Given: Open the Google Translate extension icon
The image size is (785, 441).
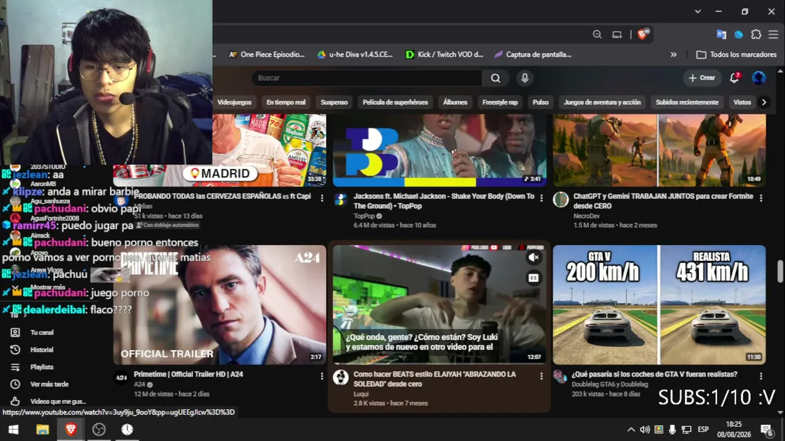Looking at the screenshot, I should pyautogui.click(x=721, y=35).
